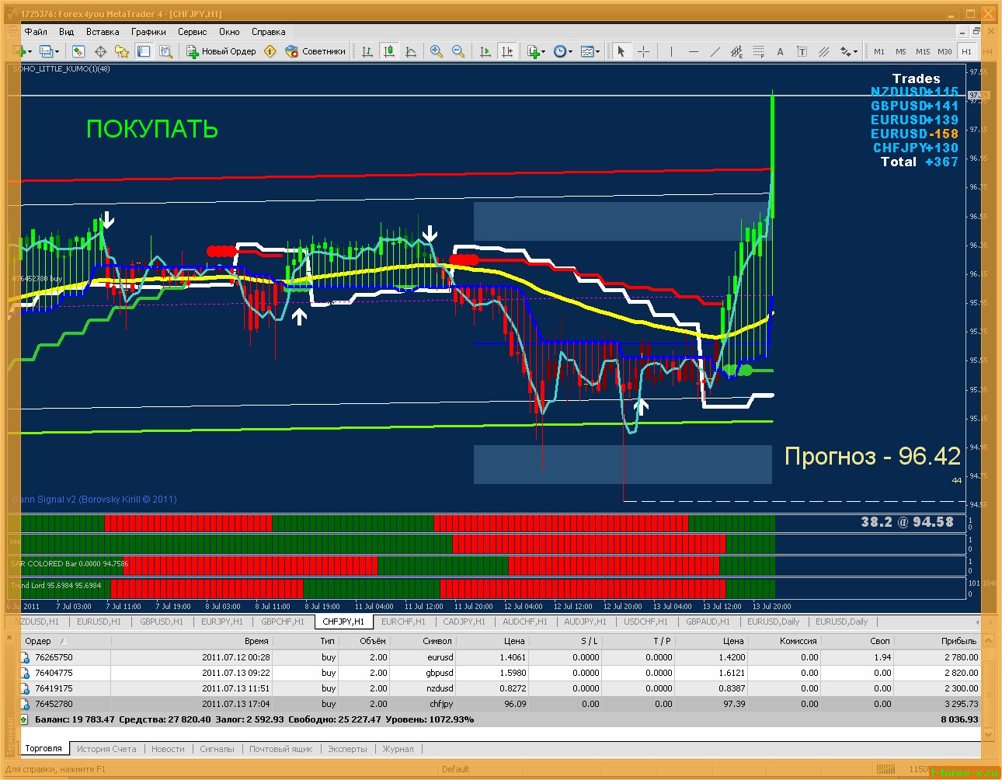Viewport: 1002px width, 780px height.
Task: Select the Text tool (A)
Action: (x=780, y=51)
